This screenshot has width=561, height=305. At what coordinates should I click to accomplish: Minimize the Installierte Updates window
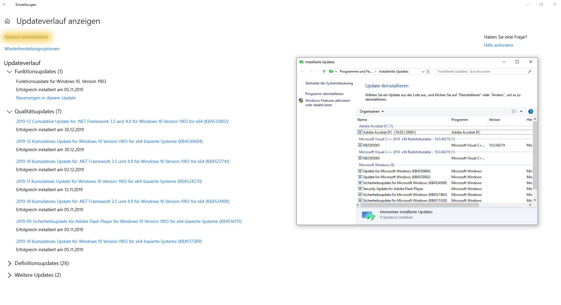click(x=504, y=62)
